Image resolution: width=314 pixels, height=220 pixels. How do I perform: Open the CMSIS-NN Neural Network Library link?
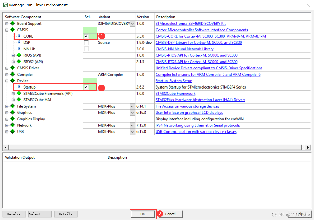[x=185, y=49]
